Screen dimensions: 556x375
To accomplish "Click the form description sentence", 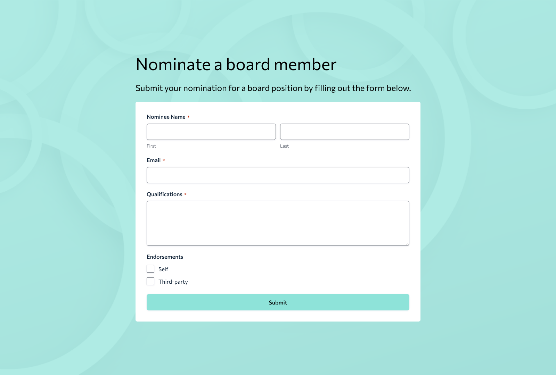I will coord(273,88).
